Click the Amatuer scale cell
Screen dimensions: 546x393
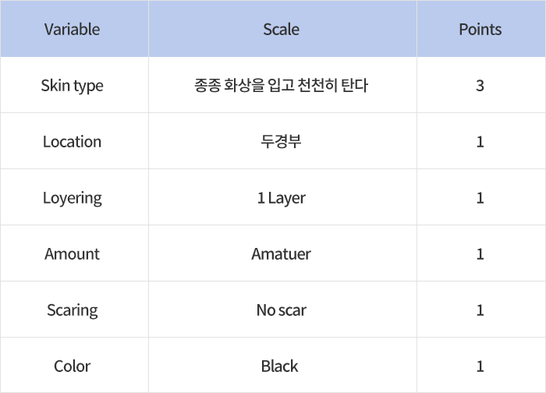[x=281, y=254]
